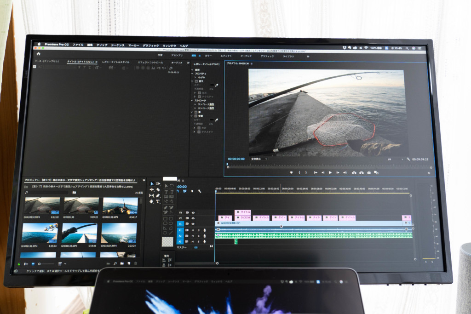Toggle V1 track targeting button

click(x=180, y=223)
